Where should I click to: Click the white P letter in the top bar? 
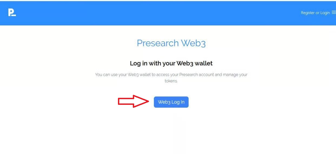(11, 12)
